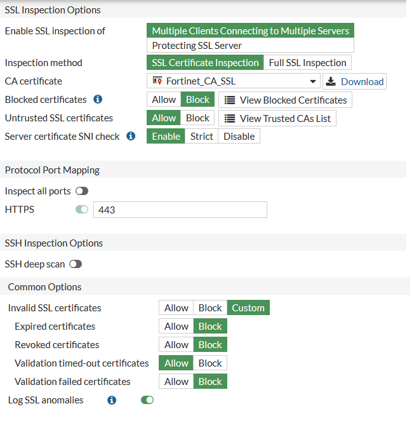Viewport: 412px width, 425px height.
Task: Set Invalid SSL certificates to Allow
Action: [176, 308]
